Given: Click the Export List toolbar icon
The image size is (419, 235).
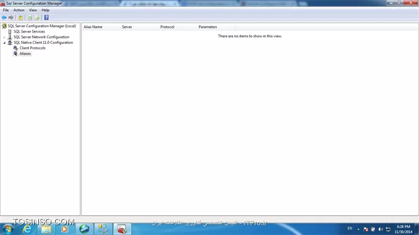Looking at the screenshot, I should pos(37,18).
